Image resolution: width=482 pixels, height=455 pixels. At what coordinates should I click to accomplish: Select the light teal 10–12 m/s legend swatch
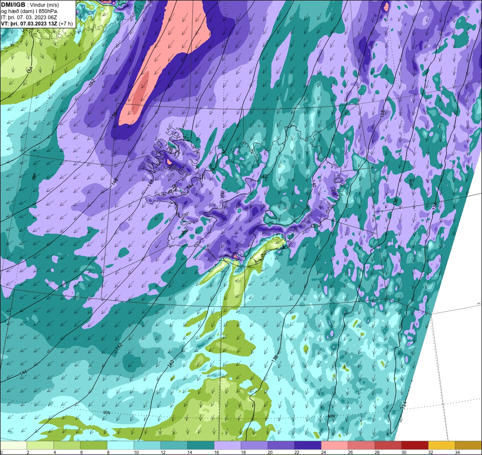(x=147, y=445)
